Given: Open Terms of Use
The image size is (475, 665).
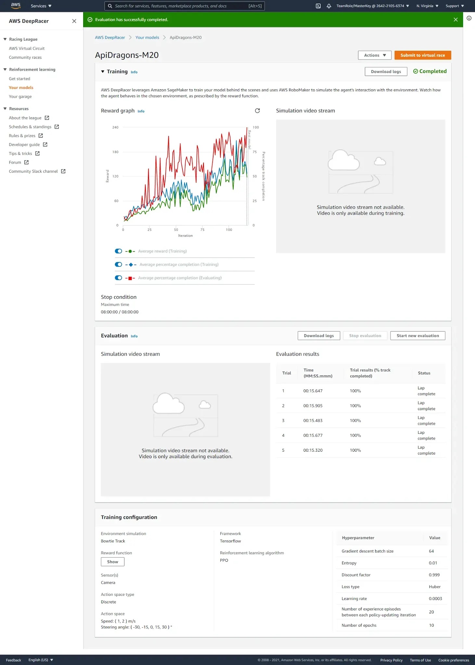Looking at the screenshot, I should click(x=420, y=660).
